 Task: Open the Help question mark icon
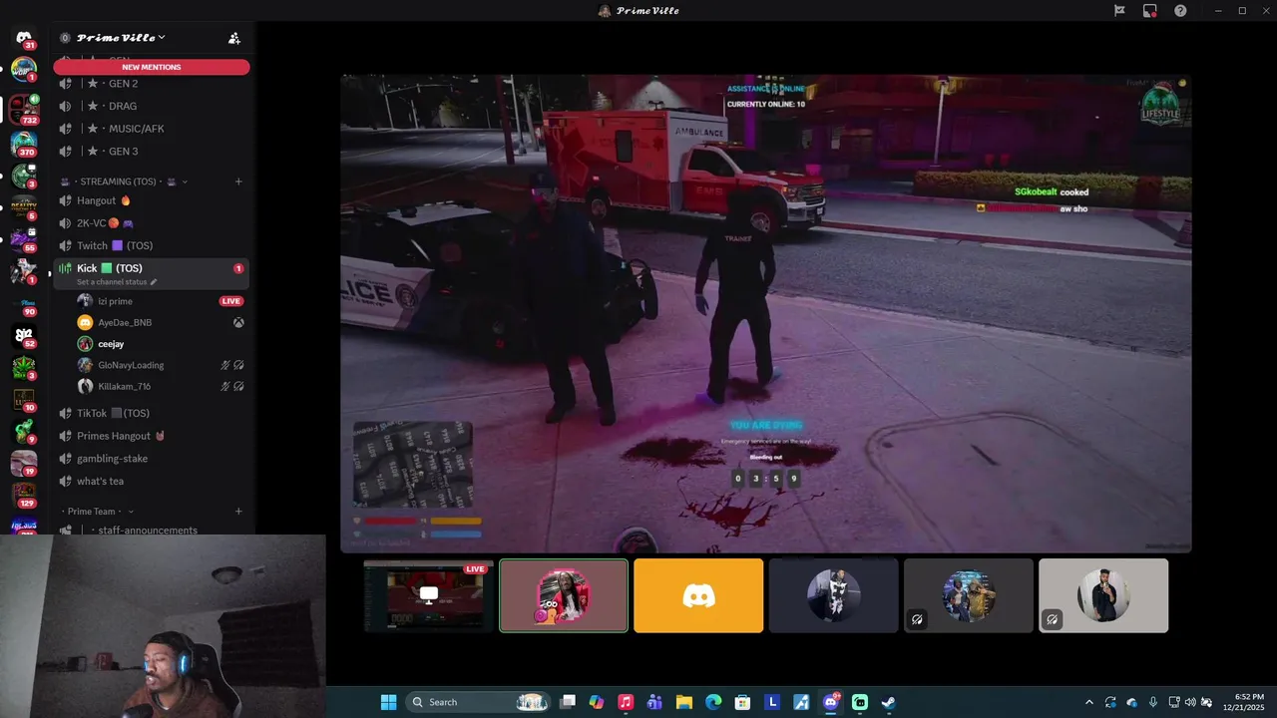pos(1180,10)
